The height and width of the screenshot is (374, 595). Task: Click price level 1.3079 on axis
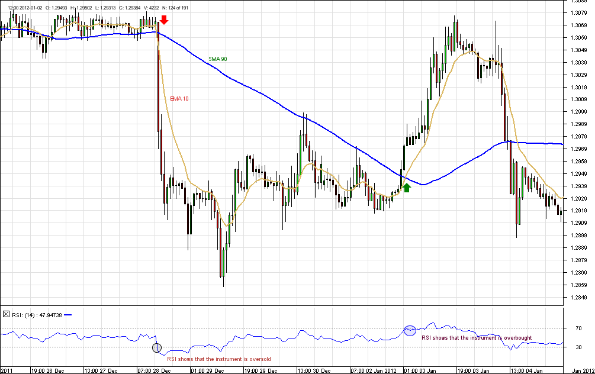[x=578, y=13]
